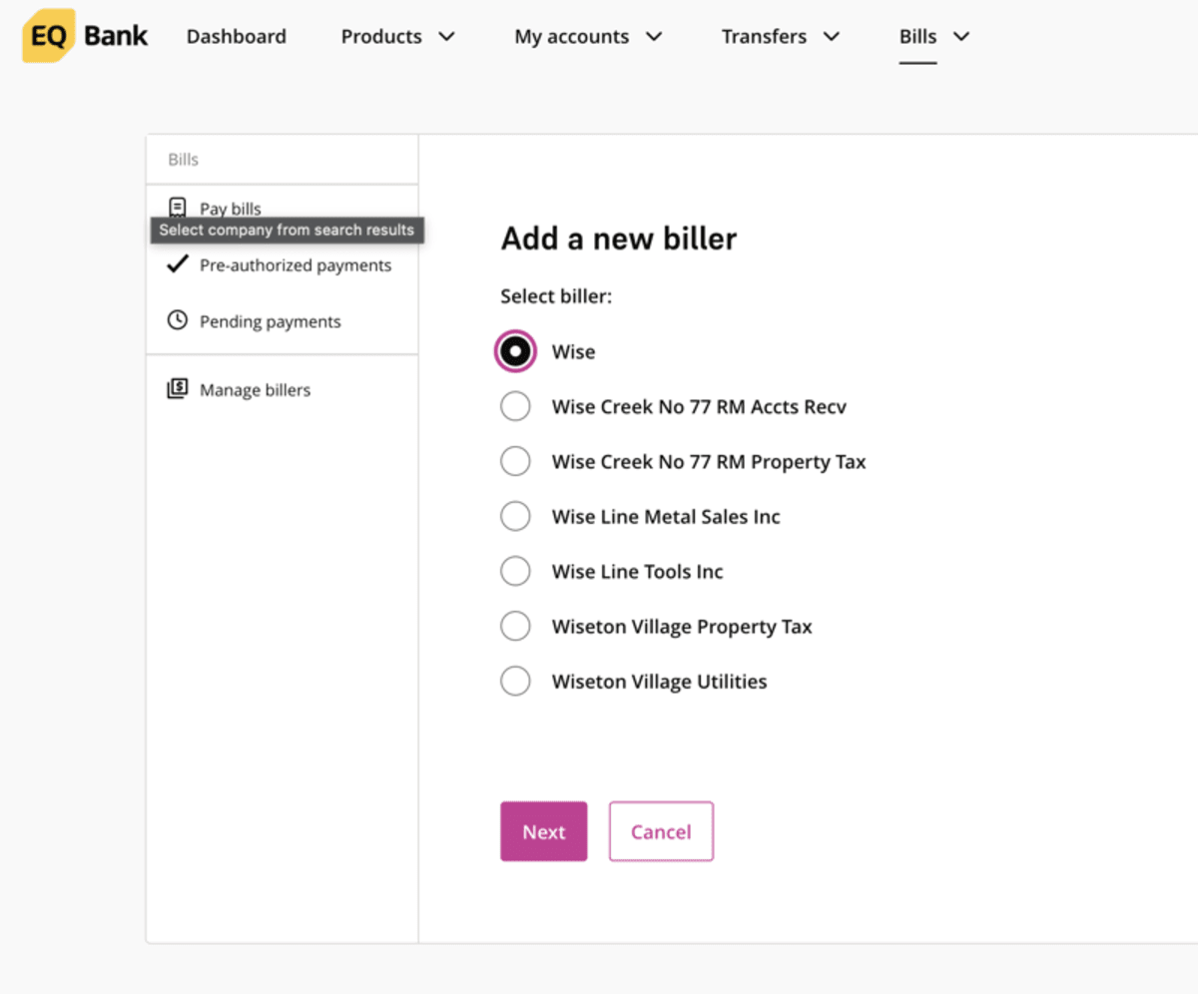
Task: Open the My accounts menu label
Action: (x=572, y=37)
